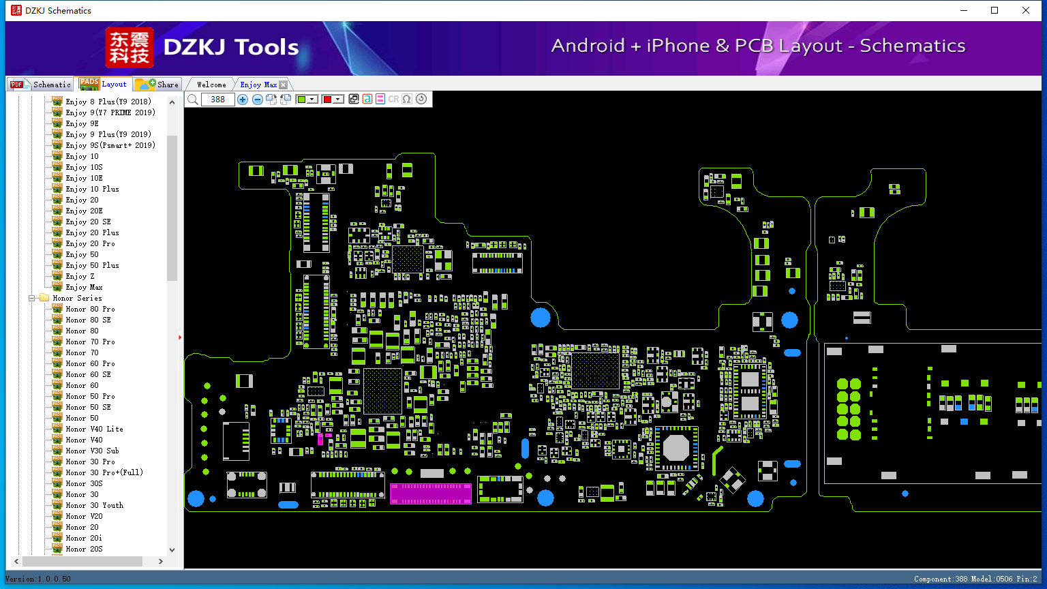
Task: Select Enjoy Max in the tree
Action: tap(84, 287)
